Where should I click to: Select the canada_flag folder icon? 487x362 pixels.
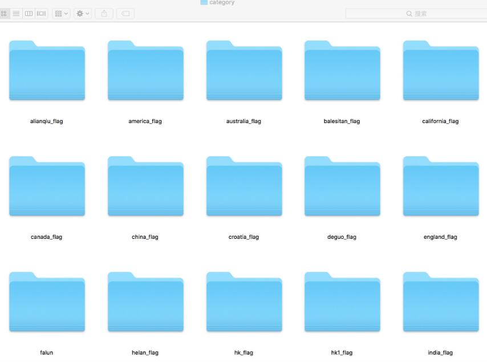pos(47,186)
